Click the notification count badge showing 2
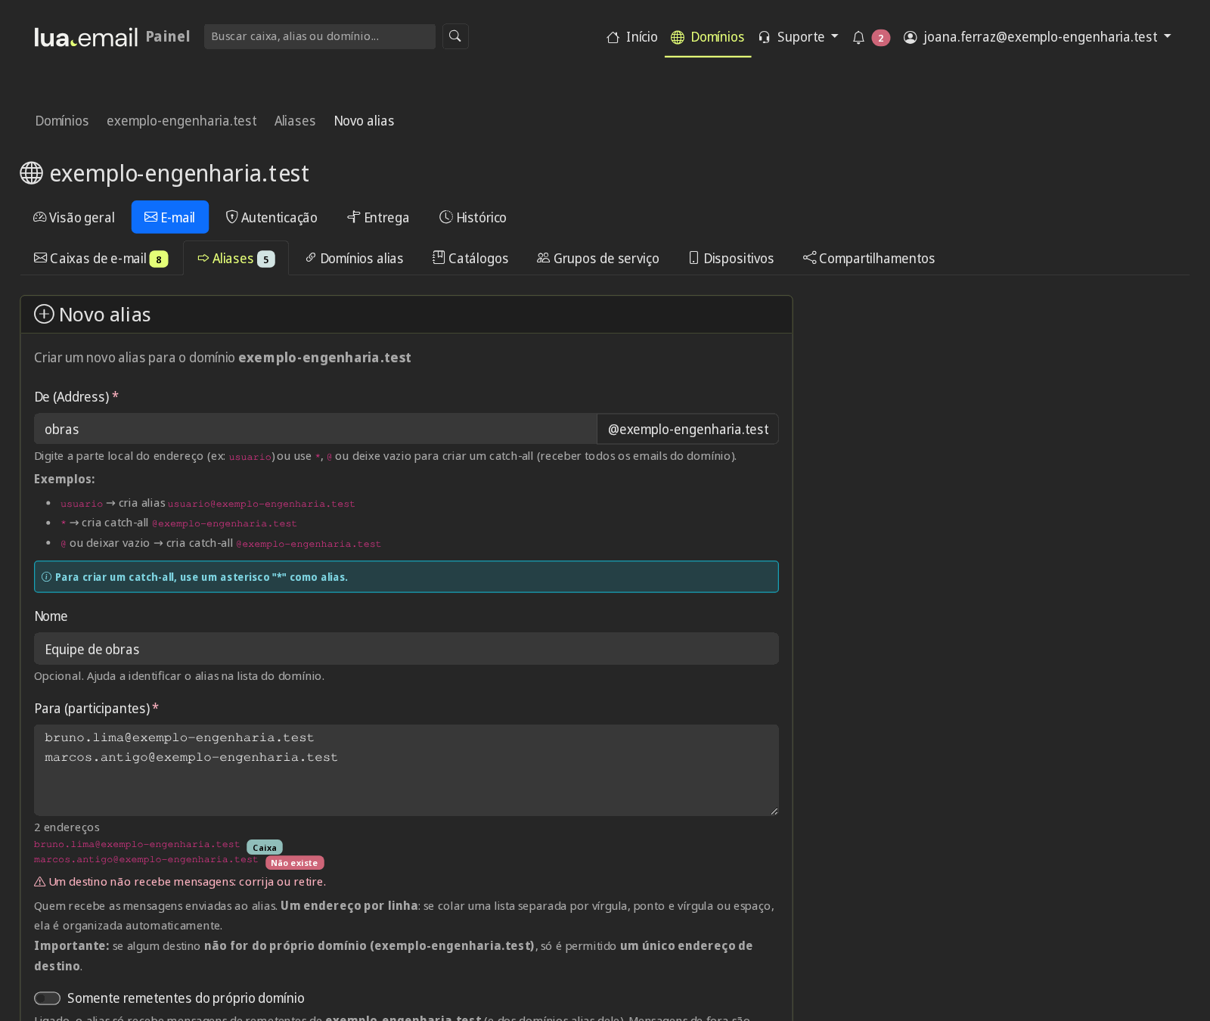This screenshot has width=1210, height=1021. (880, 38)
